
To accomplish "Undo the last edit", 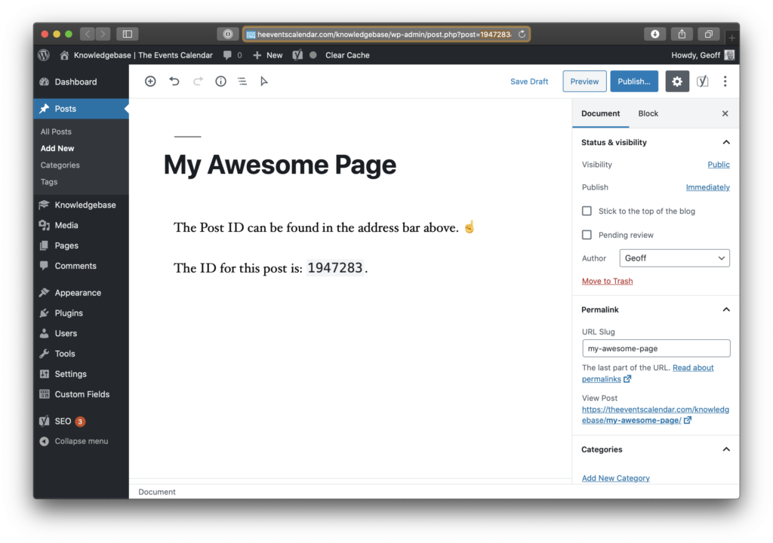I will pyautogui.click(x=174, y=82).
